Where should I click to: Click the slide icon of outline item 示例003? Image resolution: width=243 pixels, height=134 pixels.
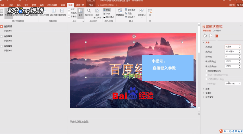[2, 46]
